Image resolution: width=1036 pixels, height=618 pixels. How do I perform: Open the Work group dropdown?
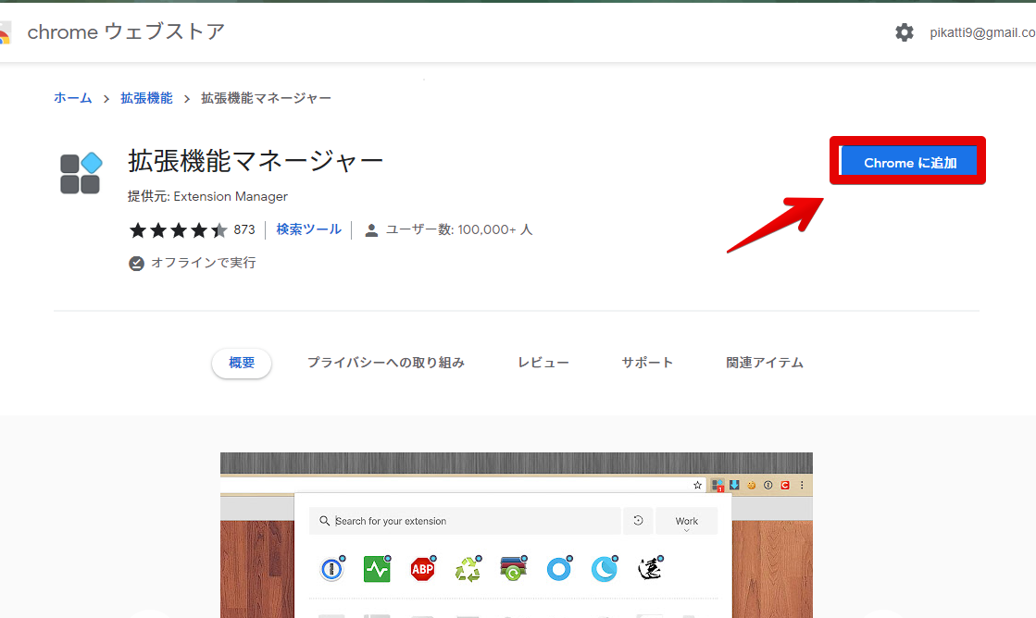(686, 521)
